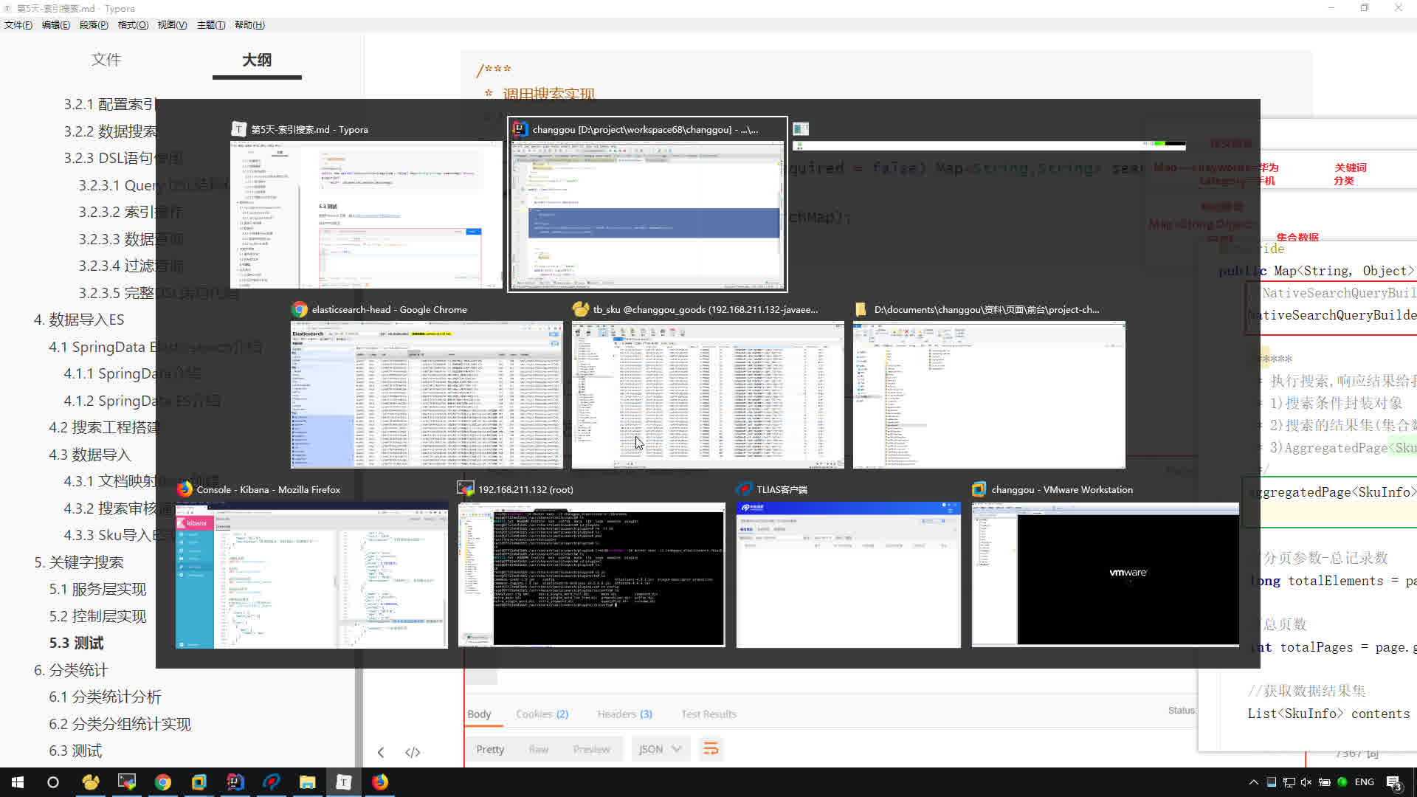The width and height of the screenshot is (1417, 797).
Task: Jump to outline item 5.1 服务层实现
Action: [98, 589]
